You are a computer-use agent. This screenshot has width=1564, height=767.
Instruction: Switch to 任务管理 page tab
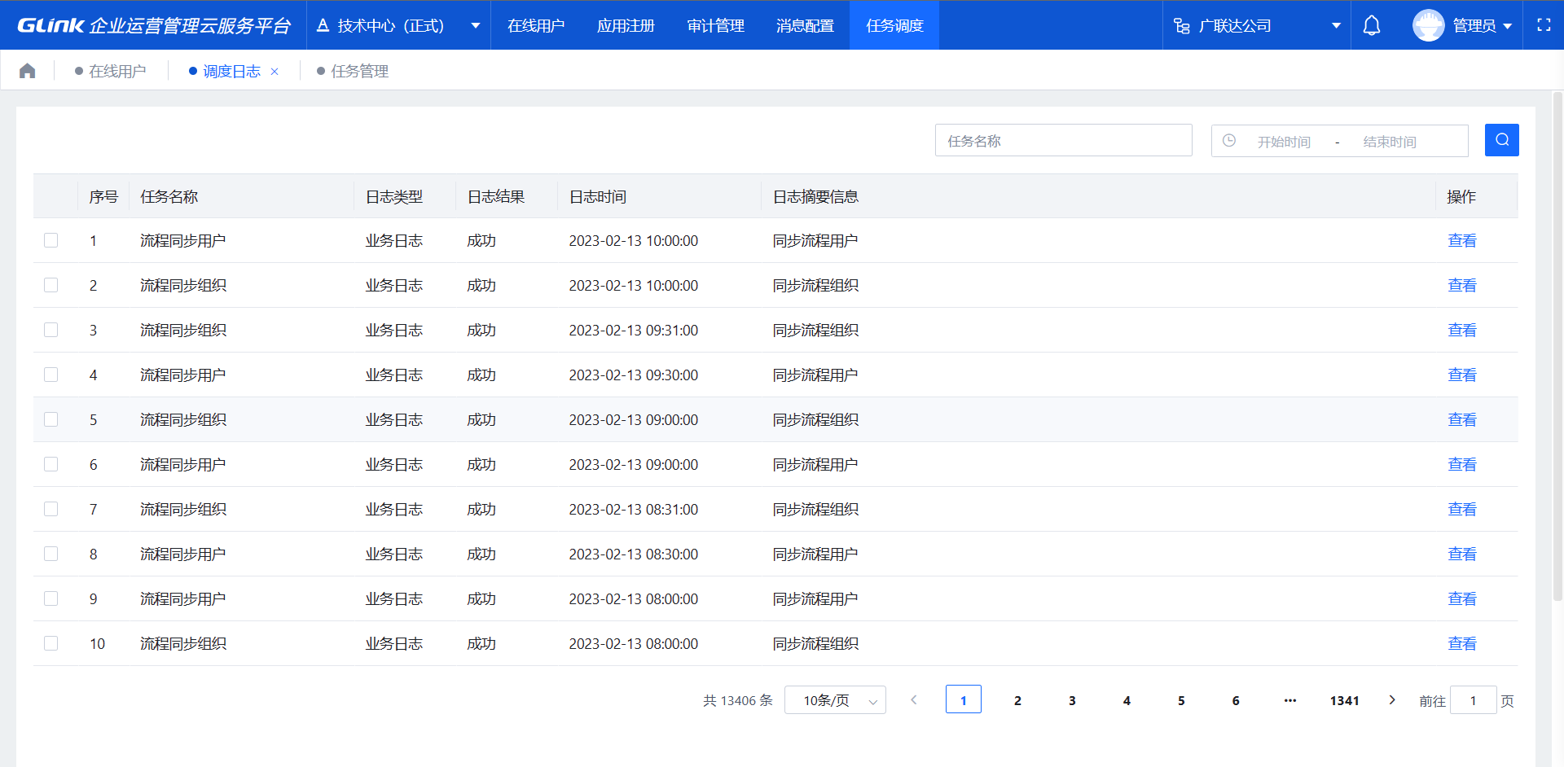click(x=354, y=71)
